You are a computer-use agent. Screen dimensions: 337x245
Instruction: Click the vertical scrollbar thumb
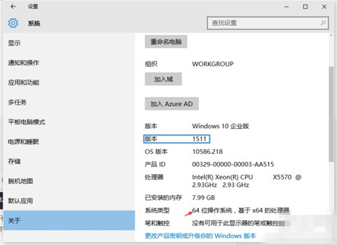(331, 114)
